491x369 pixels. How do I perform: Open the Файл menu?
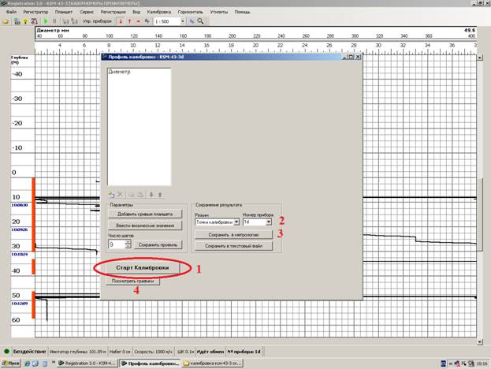pos(11,12)
